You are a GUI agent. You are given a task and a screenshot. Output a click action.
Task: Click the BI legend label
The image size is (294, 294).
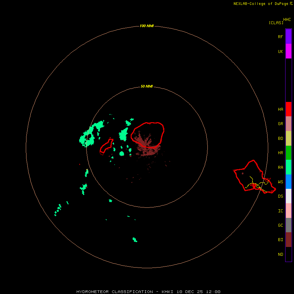pos(280,240)
